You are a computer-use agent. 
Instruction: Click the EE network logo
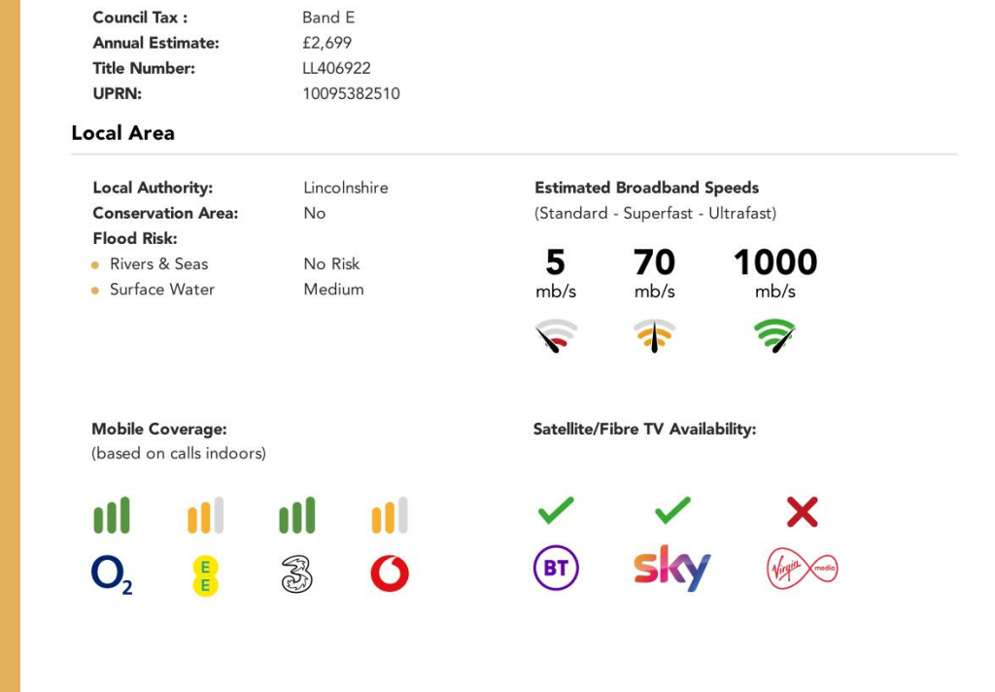205,575
